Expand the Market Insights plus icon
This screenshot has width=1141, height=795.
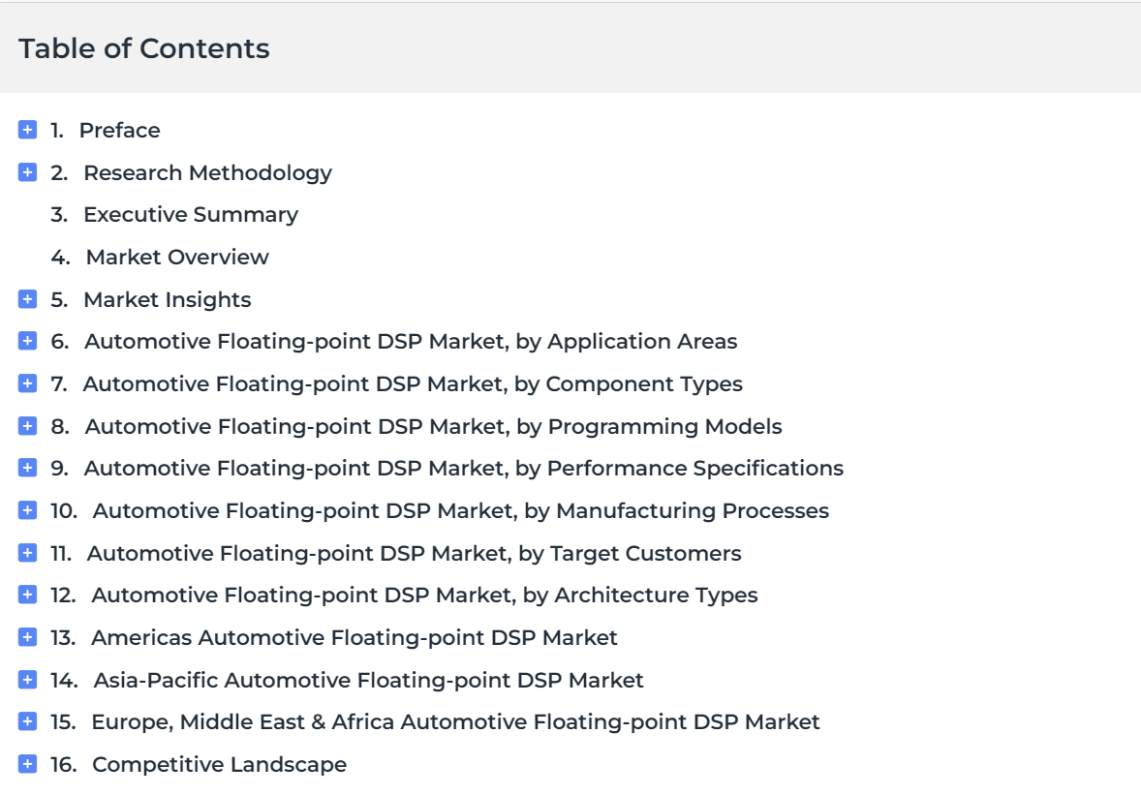(x=28, y=299)
